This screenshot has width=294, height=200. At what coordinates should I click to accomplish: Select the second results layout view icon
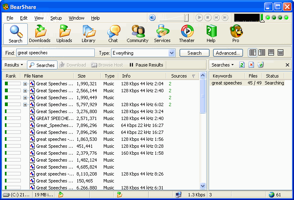click(x=262, y=53)
